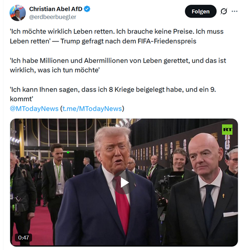Click the @erdbeerbuegler handle
Image resolution: width=244 pixels, height=250 pixels.
click(53, 17)
